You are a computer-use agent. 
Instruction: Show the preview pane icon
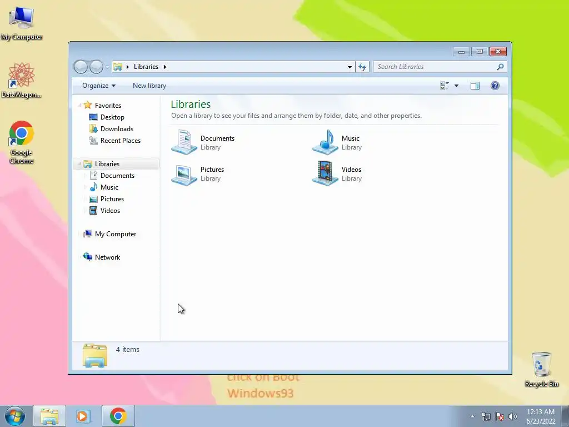pyautogui.click(x=475, y=86)
